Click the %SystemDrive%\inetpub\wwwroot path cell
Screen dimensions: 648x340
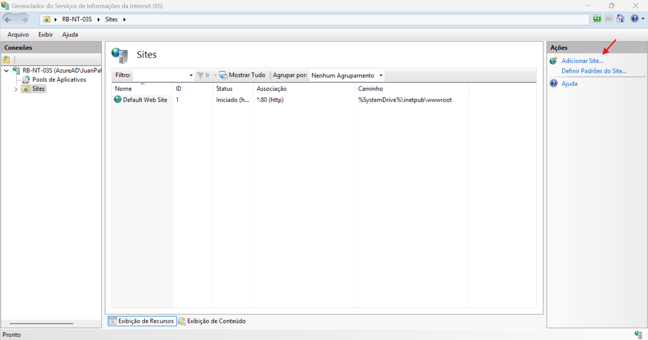(x=405, y=100)
